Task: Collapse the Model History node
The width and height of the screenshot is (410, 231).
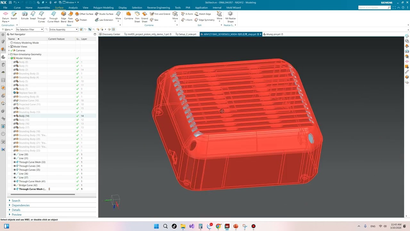Action: (9, 58)
